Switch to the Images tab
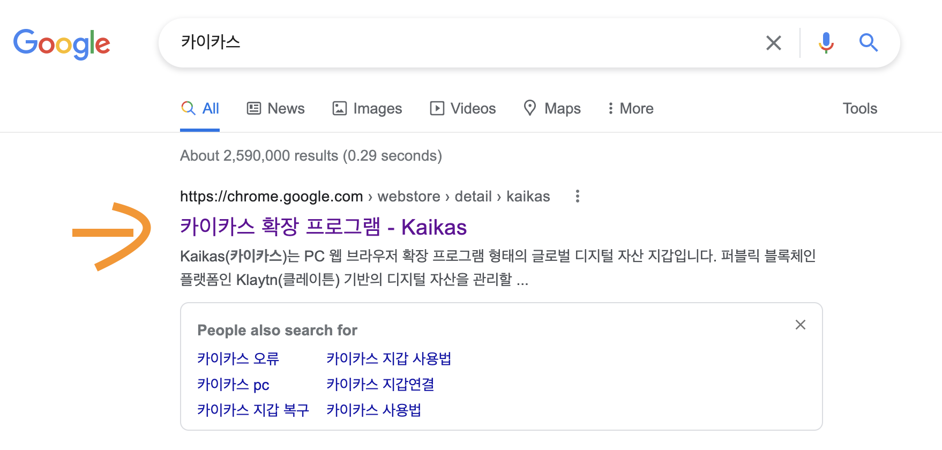This screenshot has width=942, height=450. point(367,109)
